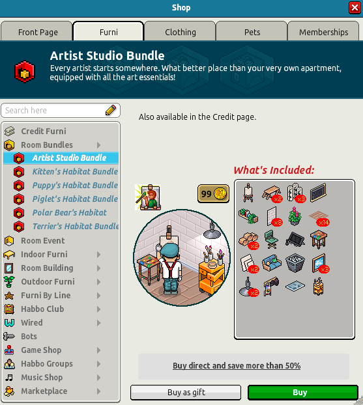Click the Buy as gift button

pos(186,393)
